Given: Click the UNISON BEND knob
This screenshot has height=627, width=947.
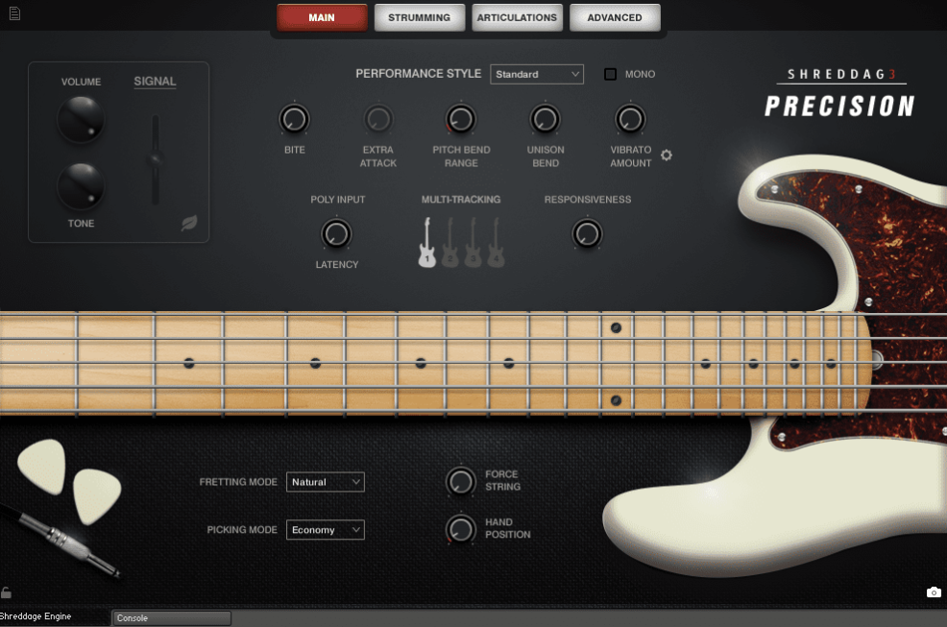Looking at the screenshot, I should pyautogui.click(x=545, y=119).
